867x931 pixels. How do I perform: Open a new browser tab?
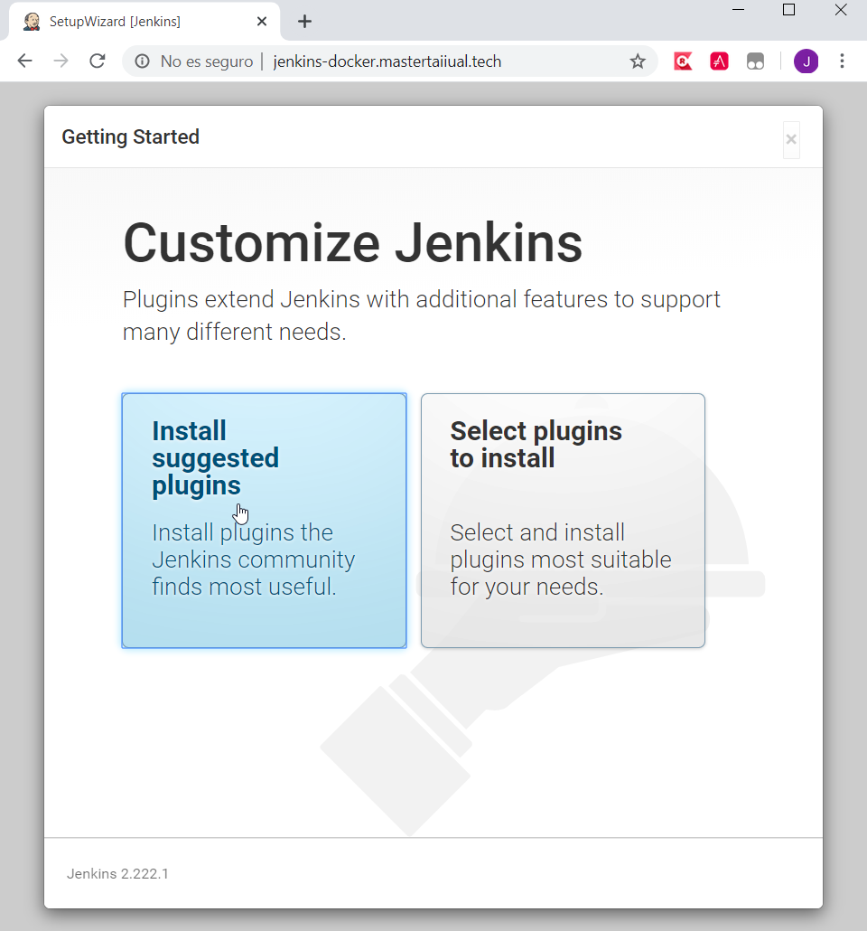click(304, 21)
